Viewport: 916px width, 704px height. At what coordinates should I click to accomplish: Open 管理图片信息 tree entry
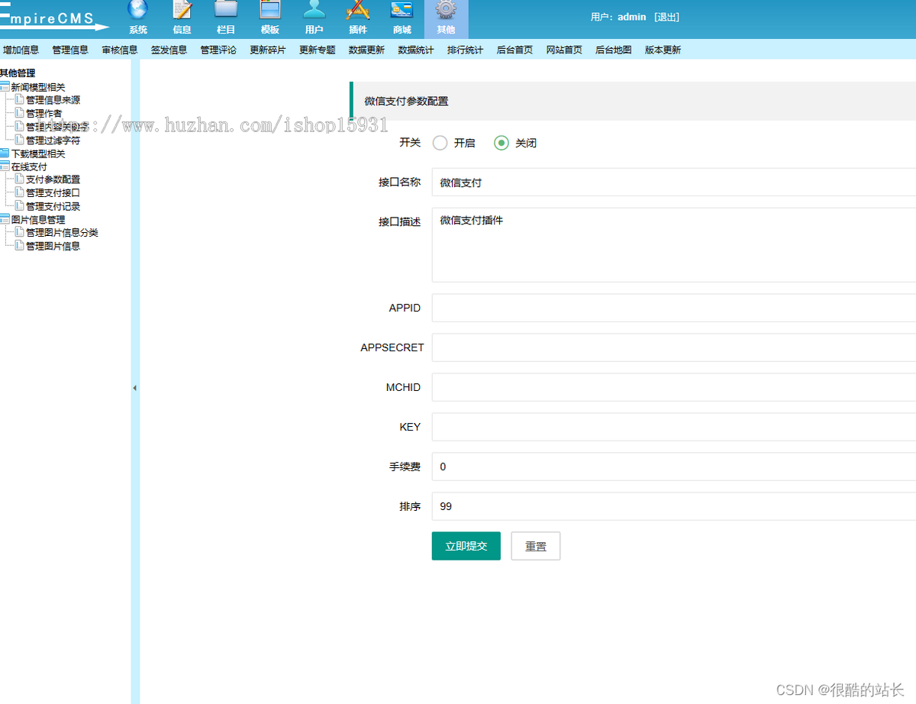(x=53, y=246)
